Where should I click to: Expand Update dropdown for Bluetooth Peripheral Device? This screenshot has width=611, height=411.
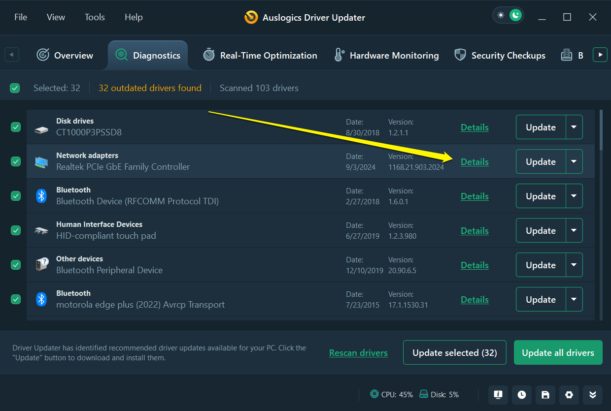pos(574,265)
